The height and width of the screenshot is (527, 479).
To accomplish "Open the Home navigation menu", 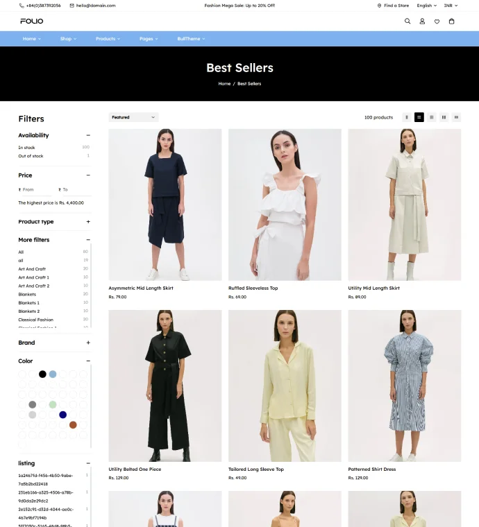I will coord(32,39).
